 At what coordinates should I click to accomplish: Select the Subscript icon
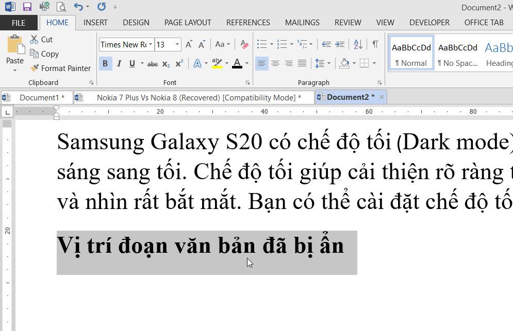pos(166,63)
